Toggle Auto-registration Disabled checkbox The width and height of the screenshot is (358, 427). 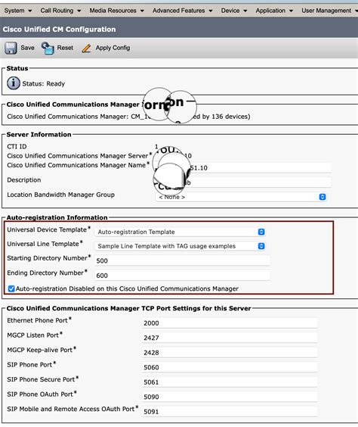pyautogui.click(x=11, y=288)
